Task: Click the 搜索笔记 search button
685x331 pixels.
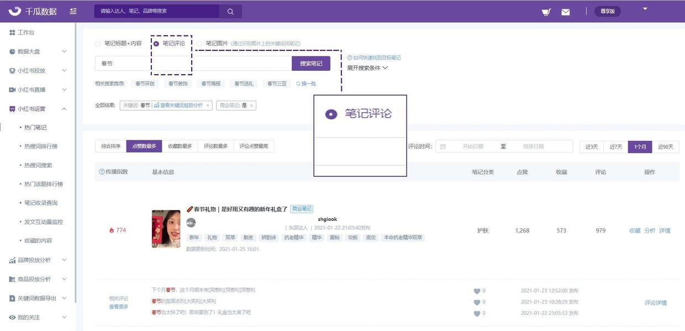Action: (x=310, y=64)
